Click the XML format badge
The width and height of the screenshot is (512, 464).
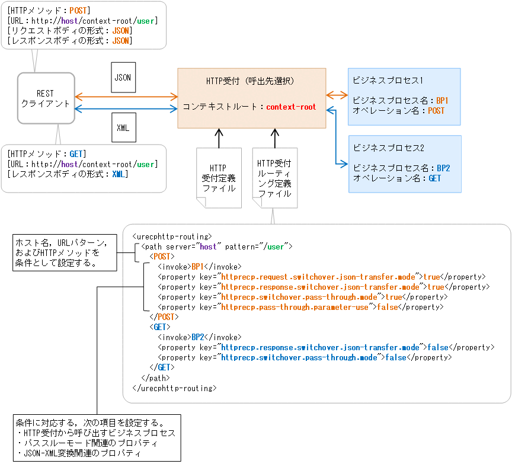click(x=123, y=127)
